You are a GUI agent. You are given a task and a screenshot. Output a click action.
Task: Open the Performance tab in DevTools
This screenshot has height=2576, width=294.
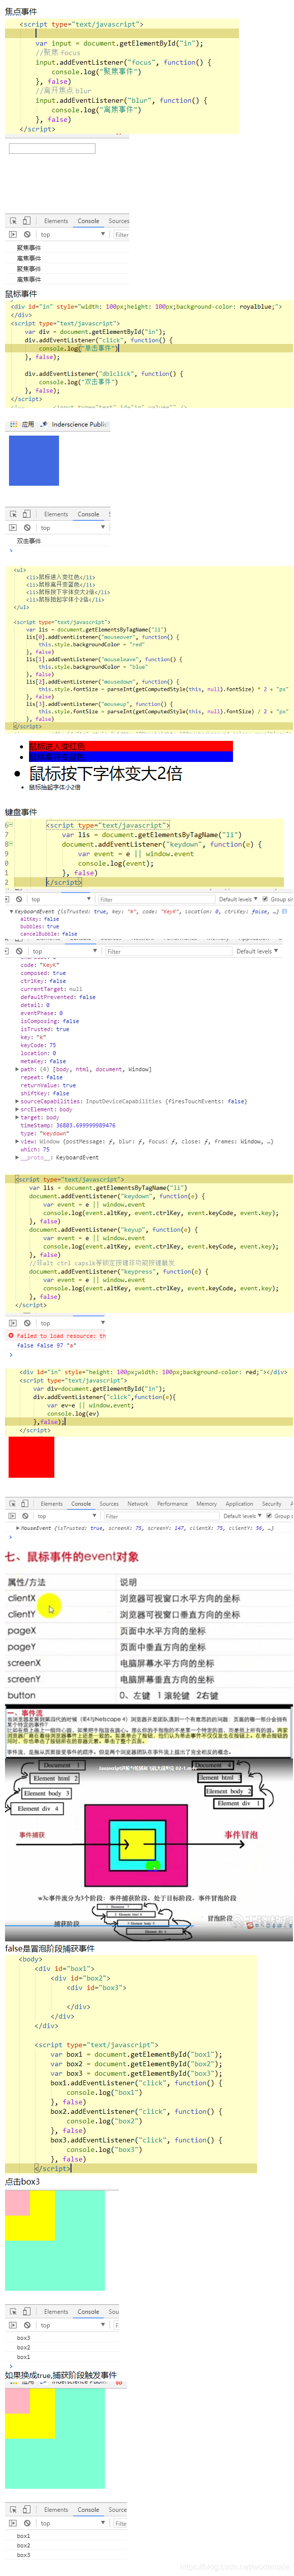click(172, 1503)
